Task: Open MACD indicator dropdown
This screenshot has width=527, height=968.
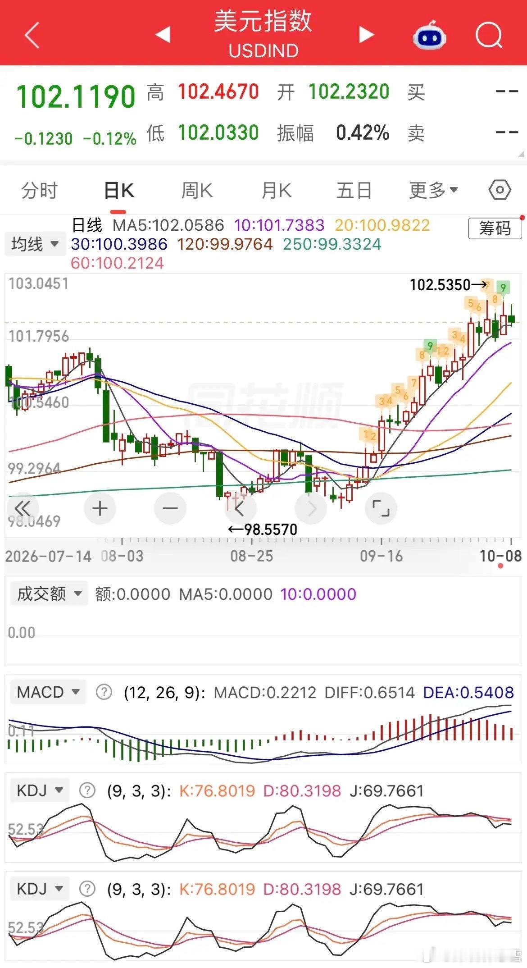Action: tap(48, 692)
